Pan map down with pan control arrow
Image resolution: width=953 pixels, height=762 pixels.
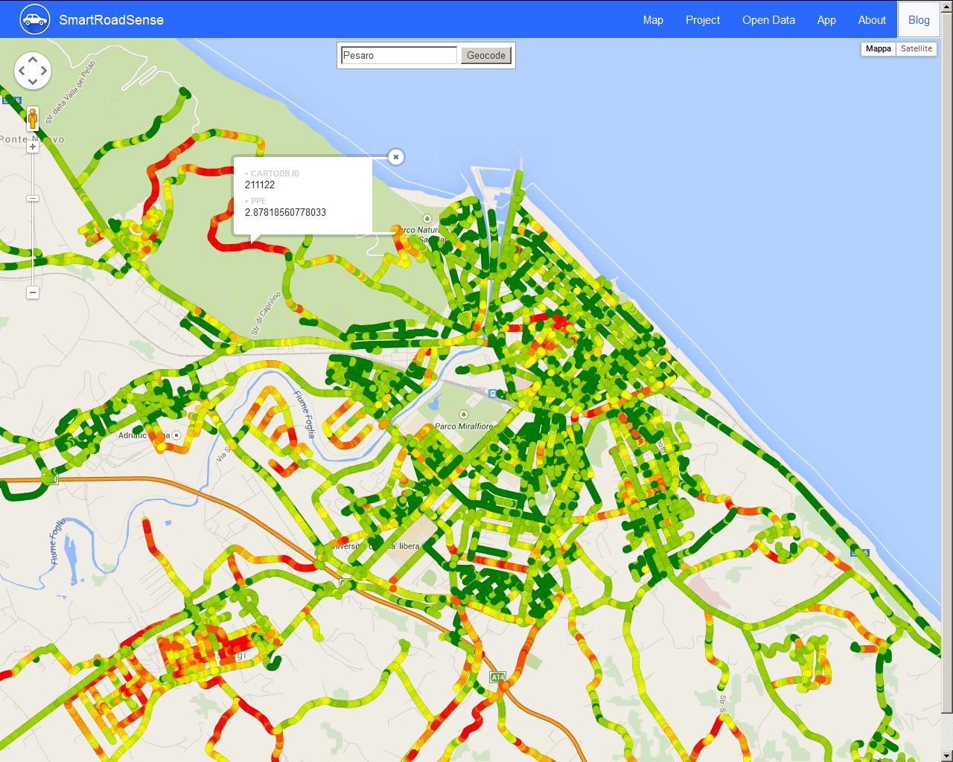pos(33,82)
